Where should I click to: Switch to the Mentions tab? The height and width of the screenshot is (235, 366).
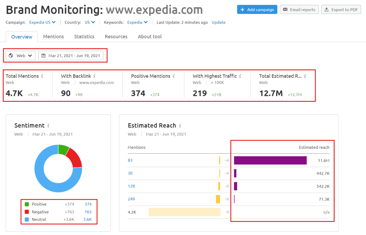[x=54, y=37]
